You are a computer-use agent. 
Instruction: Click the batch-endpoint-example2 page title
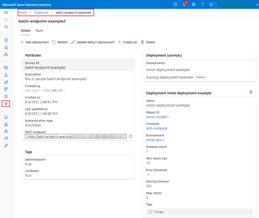pyautogui.click(x=42, y=21)
